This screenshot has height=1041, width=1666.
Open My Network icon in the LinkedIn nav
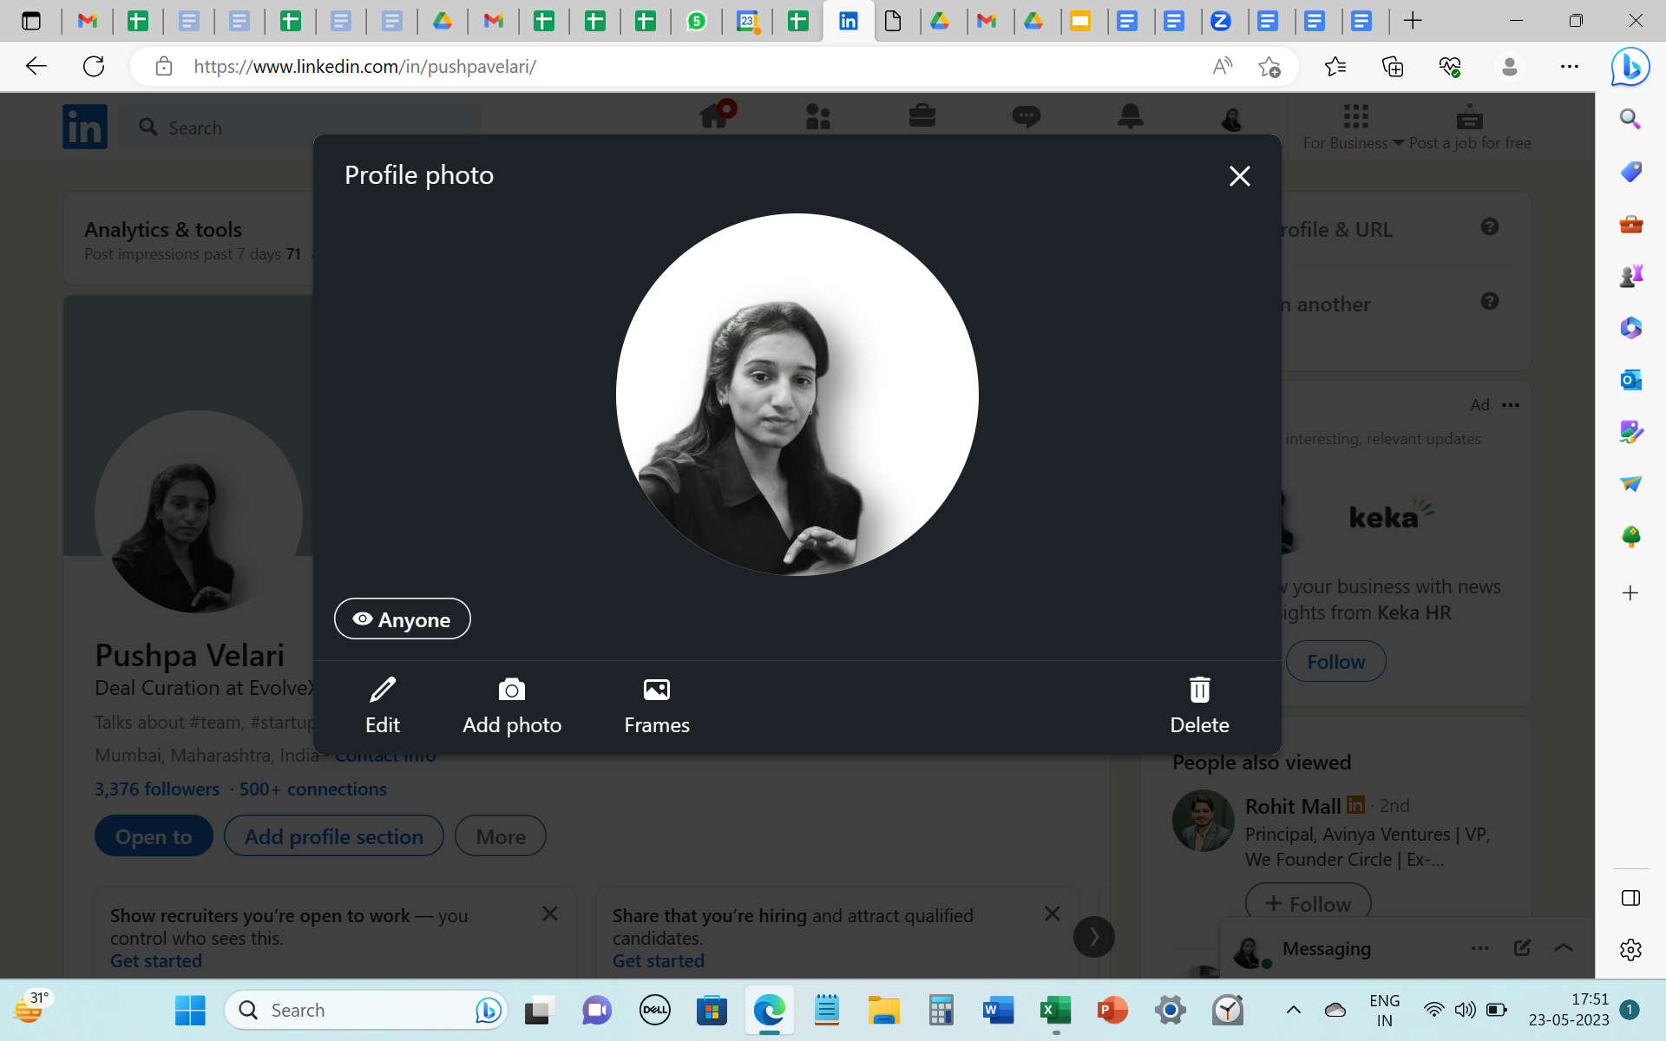pos(818,116)
